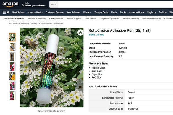This screenshot has height=115, width=173.
Task: Select Industrial & Scientific tab
Action: (14, 19)
